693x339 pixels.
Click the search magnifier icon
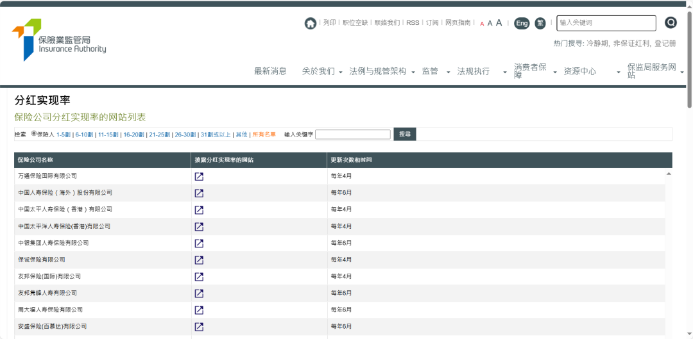pos(671,22)
